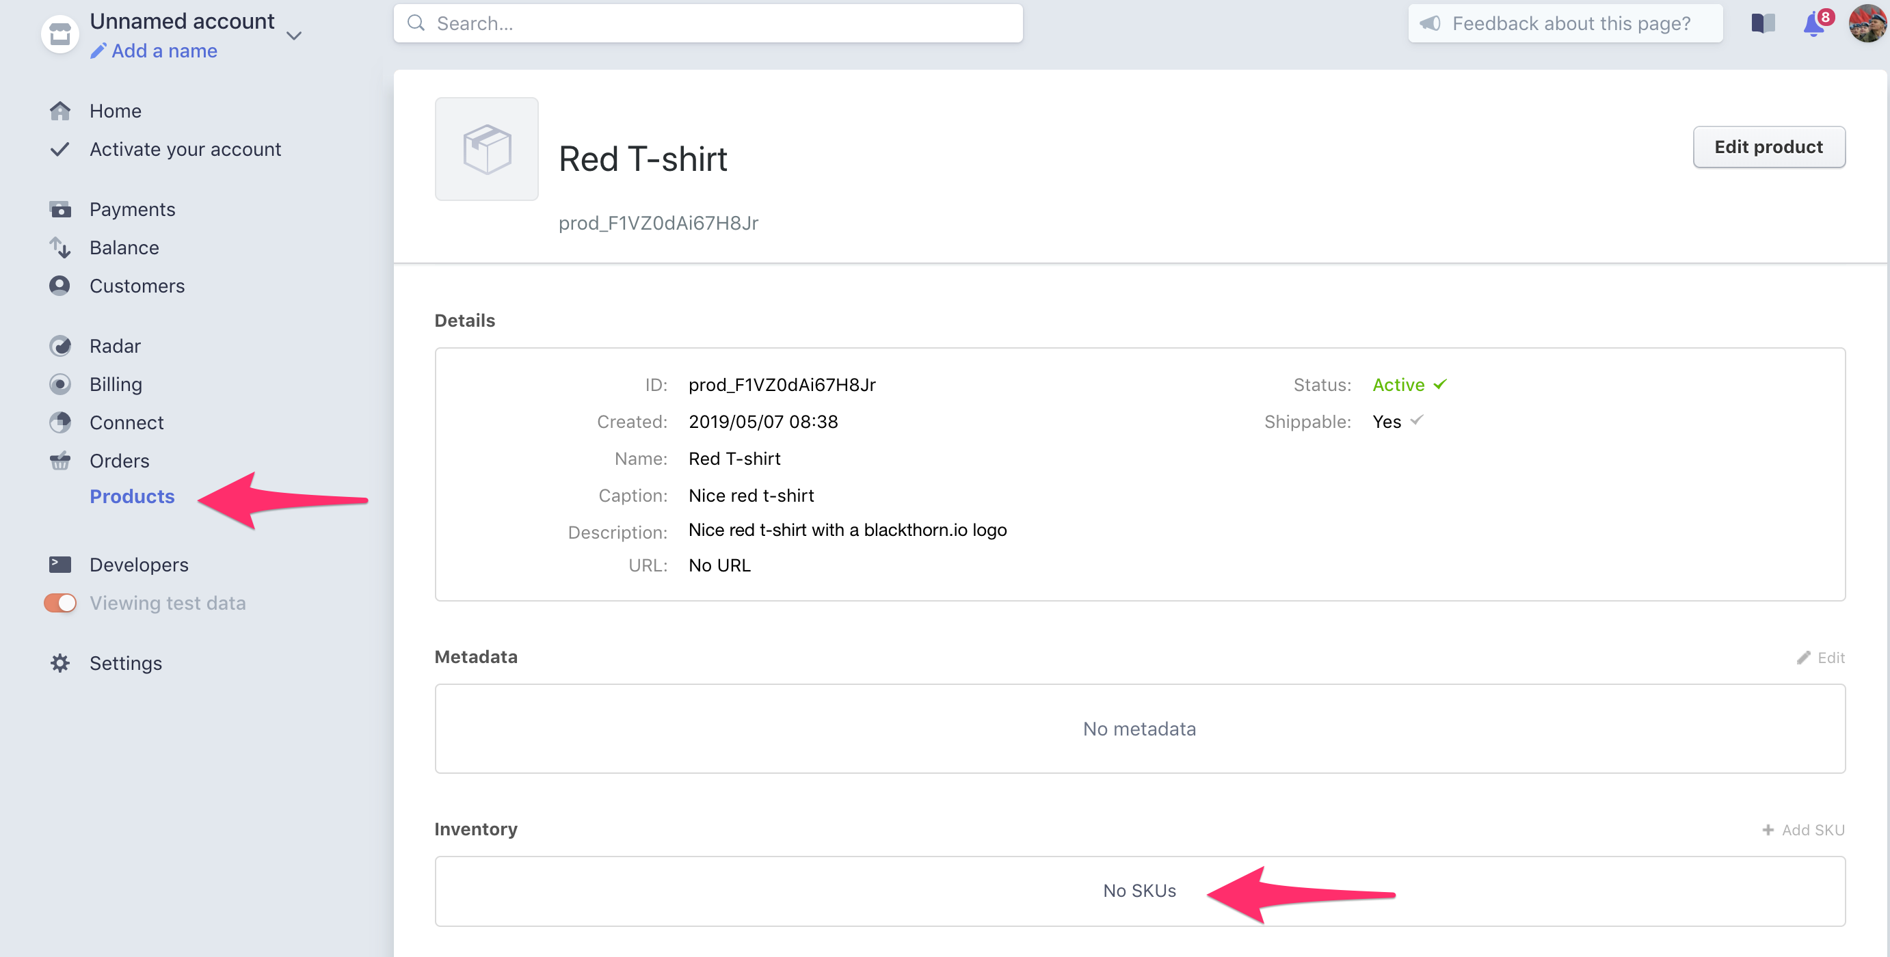Click the Home house icon
1890x957 pixels.
60,111
